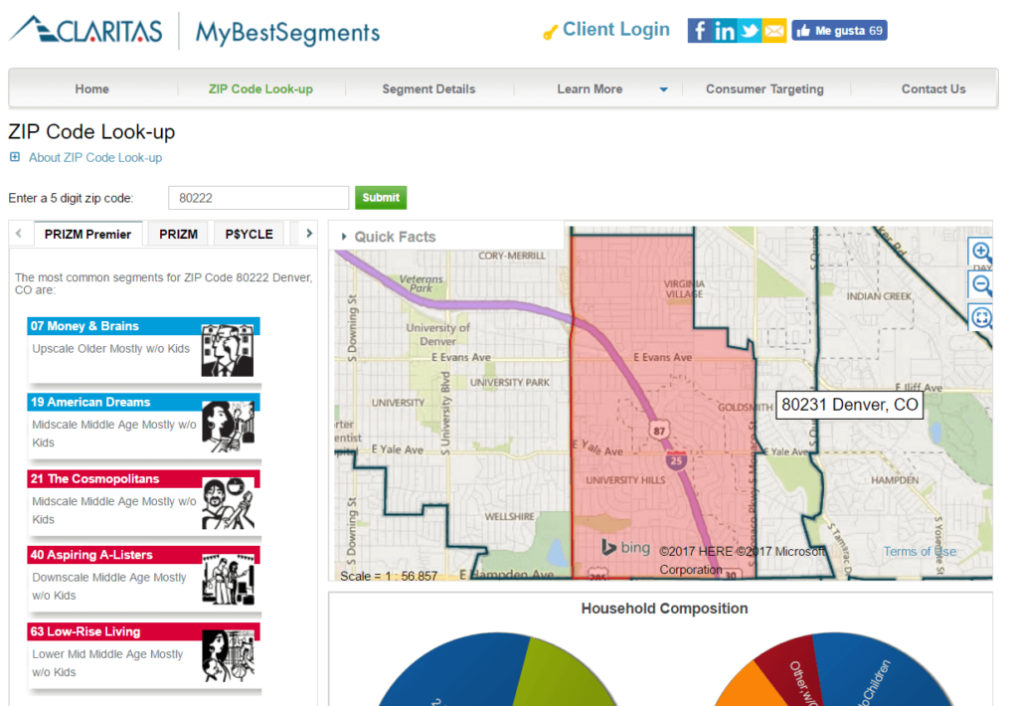The image size is (1018, 706).
Task: Click the Money & Brains illustration
Action: (x=228, y=351)
